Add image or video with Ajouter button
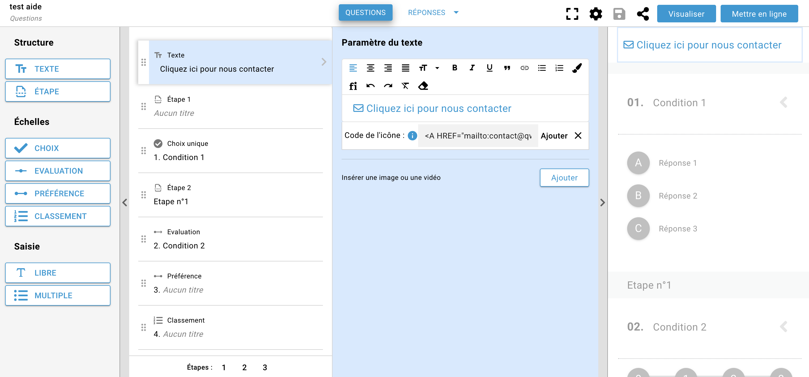This screenshot has height=377, width=809. [564, 178]
